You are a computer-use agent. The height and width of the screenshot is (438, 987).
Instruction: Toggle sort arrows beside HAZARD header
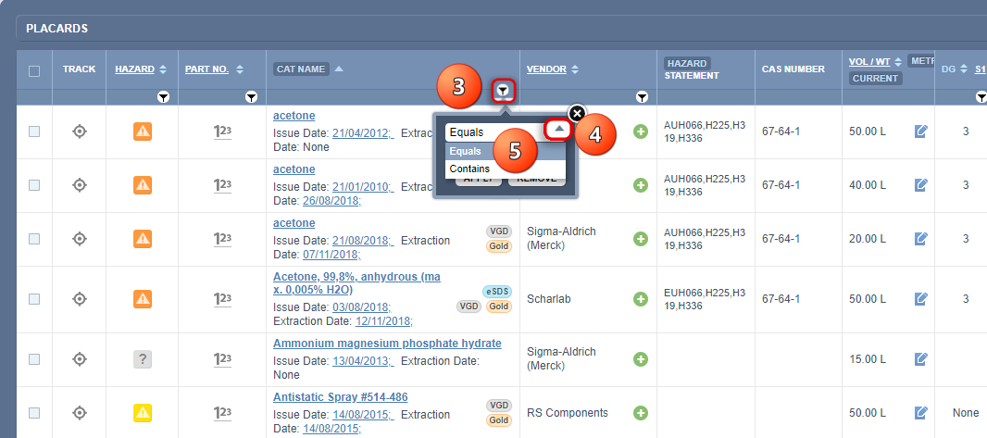[163, 69]
